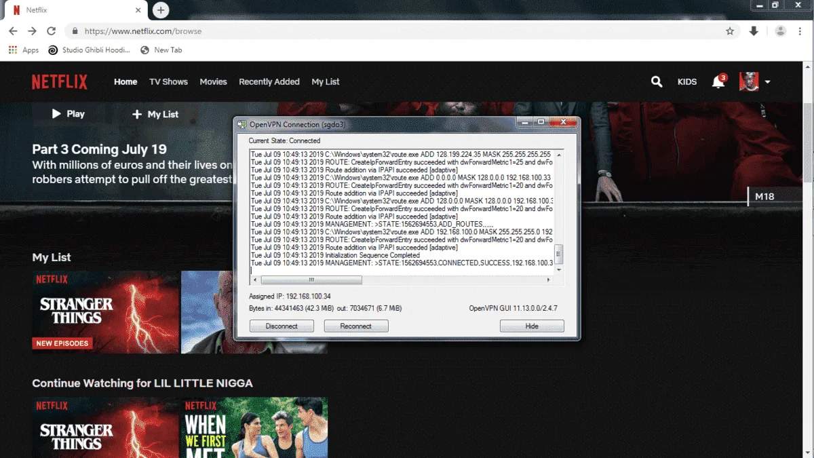
Task: Click the OpenVPN log vertical scrollbar thumb
Action: 559,254
